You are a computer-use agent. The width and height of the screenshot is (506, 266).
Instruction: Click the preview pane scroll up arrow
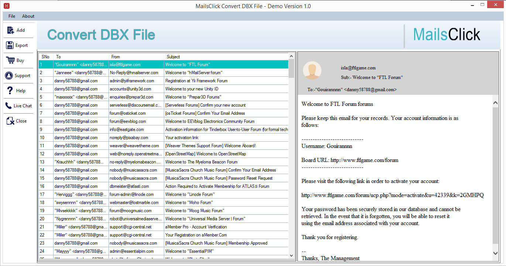tap(496, 103)
